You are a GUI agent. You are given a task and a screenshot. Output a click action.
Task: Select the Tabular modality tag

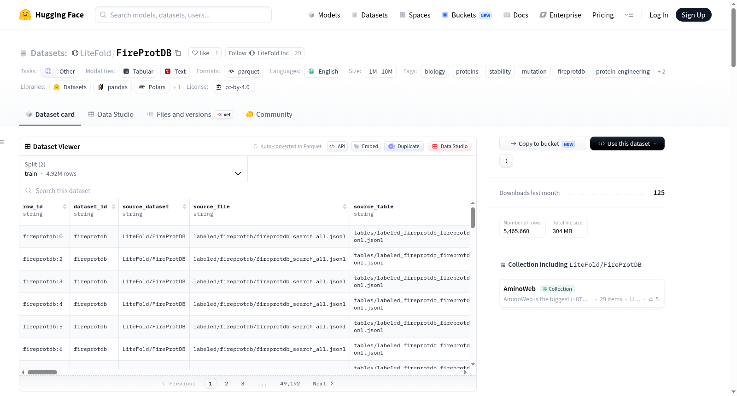click(x=138, y=71)
